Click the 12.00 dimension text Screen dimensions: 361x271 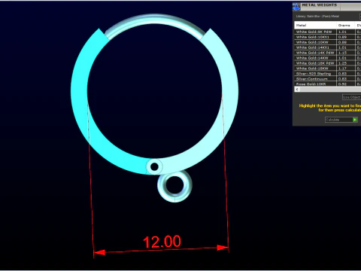pyautogui.click(x=162, y=242)
